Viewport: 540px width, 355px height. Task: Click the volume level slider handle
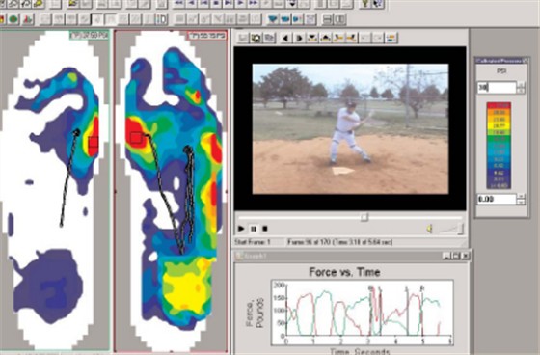tap(461, 229)
